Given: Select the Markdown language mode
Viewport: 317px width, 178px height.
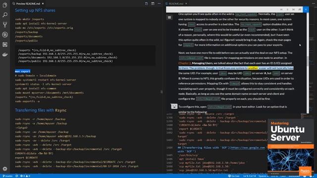Looking at the screenshot, I should point(294,176).
